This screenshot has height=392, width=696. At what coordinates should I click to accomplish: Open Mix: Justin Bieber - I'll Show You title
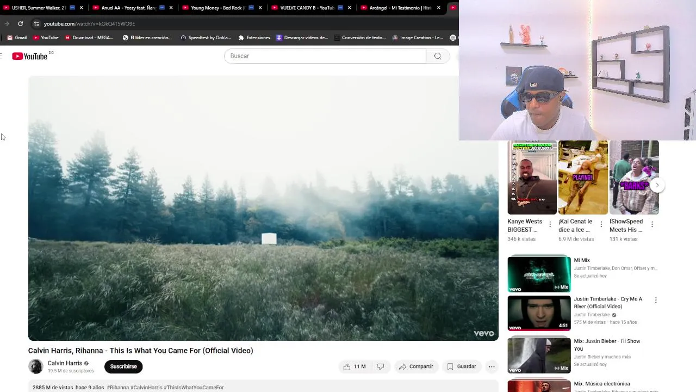607,345
